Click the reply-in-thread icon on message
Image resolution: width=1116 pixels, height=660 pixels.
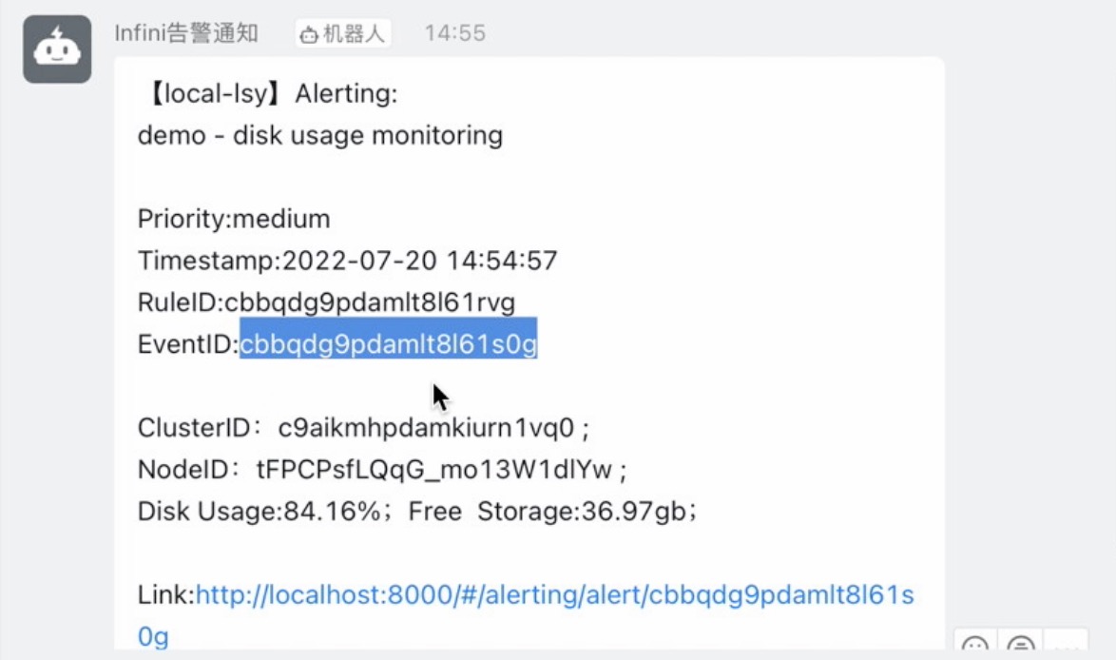point(1021,647)
